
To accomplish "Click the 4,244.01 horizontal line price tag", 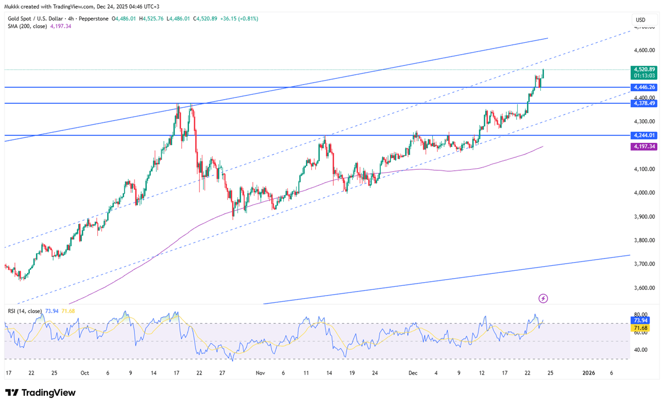I will [x=644, y=136].
